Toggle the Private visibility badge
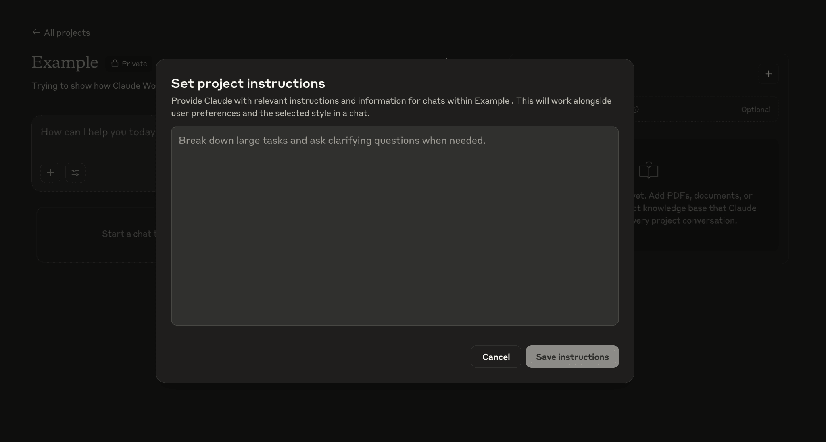The height and width of the screenshot is (442, 826). [129, 63]
